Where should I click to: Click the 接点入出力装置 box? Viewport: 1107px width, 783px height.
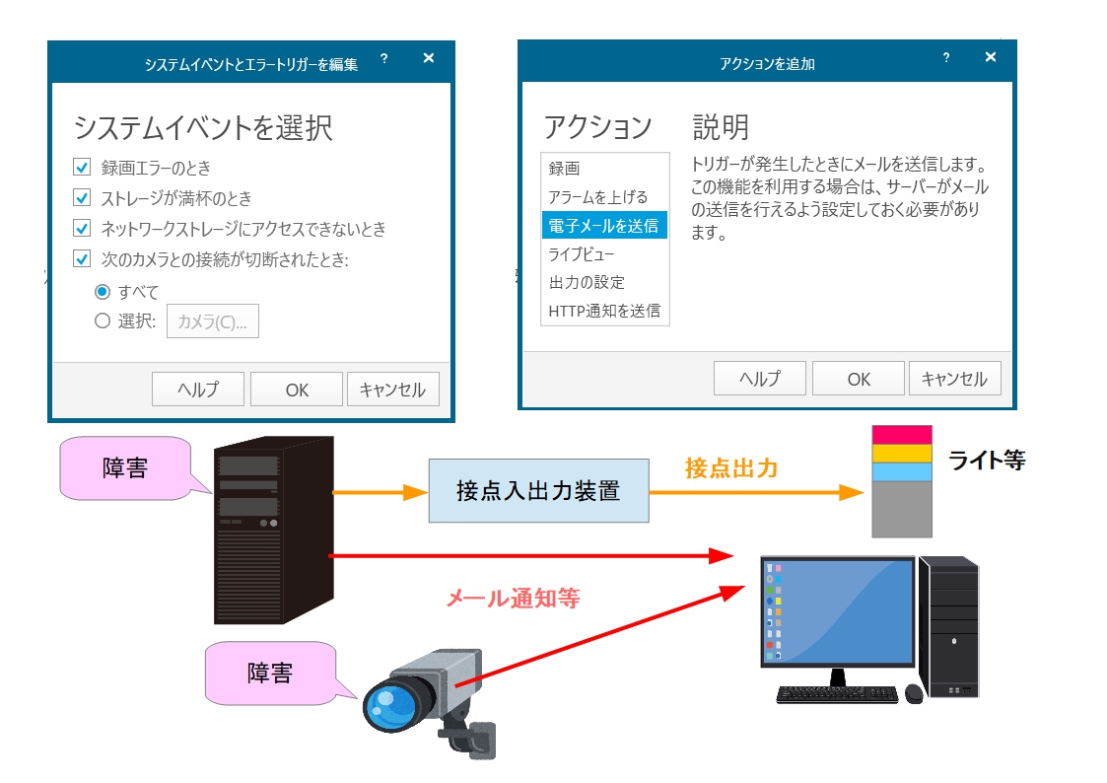click(538, 491)
